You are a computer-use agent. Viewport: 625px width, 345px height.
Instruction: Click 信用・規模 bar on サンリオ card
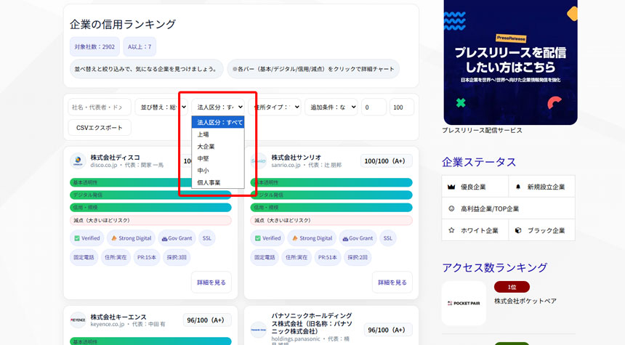[331, 208]
